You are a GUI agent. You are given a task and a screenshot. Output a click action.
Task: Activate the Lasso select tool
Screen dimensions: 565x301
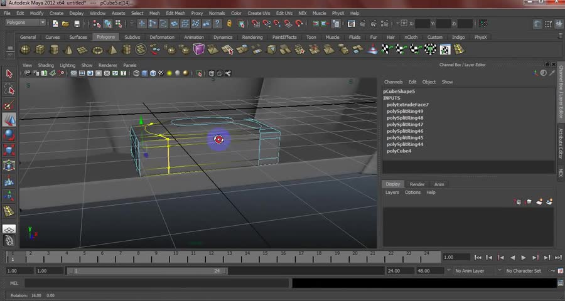9,89
